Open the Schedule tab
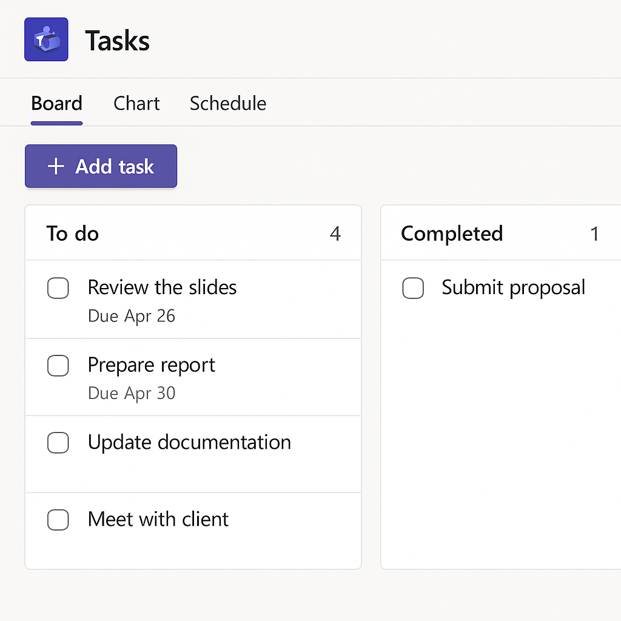 (x=228, y=103)
